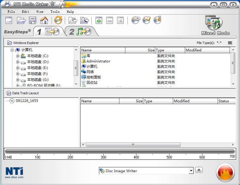Viewport: 240px width, 185px height.
Task: Toggle the file list view icon
Action: pyautogui.click(x=230, y=43)
